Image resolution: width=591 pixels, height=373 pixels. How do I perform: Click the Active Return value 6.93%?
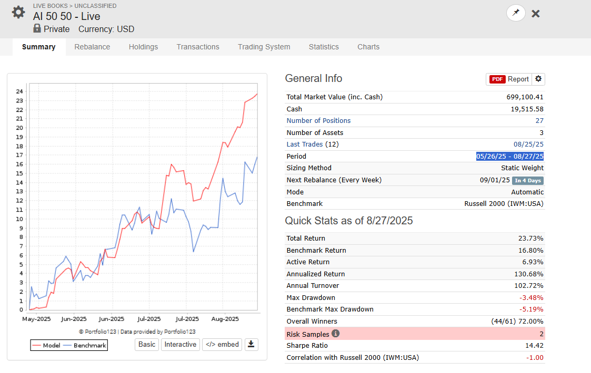(x=533, y=262)
